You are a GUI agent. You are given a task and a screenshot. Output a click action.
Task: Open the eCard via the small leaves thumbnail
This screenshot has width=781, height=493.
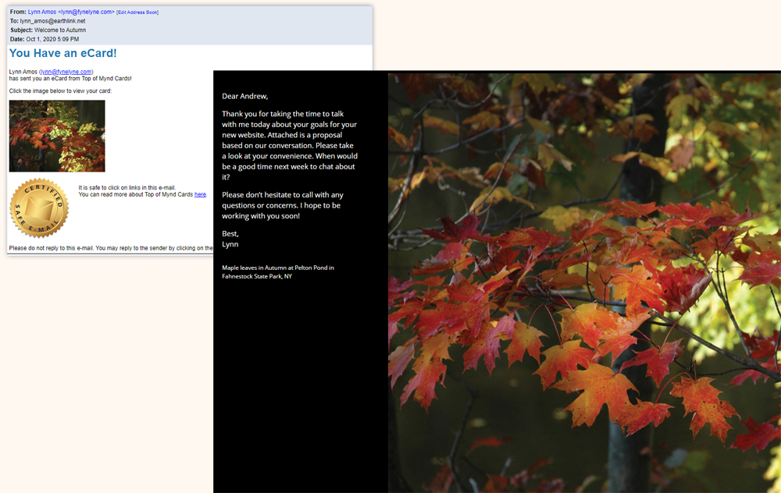[57, 136]
